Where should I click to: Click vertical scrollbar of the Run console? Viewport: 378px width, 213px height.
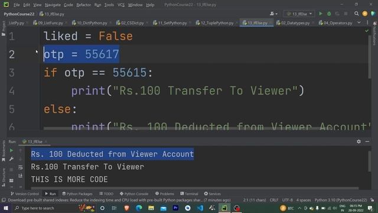[370, 162]
